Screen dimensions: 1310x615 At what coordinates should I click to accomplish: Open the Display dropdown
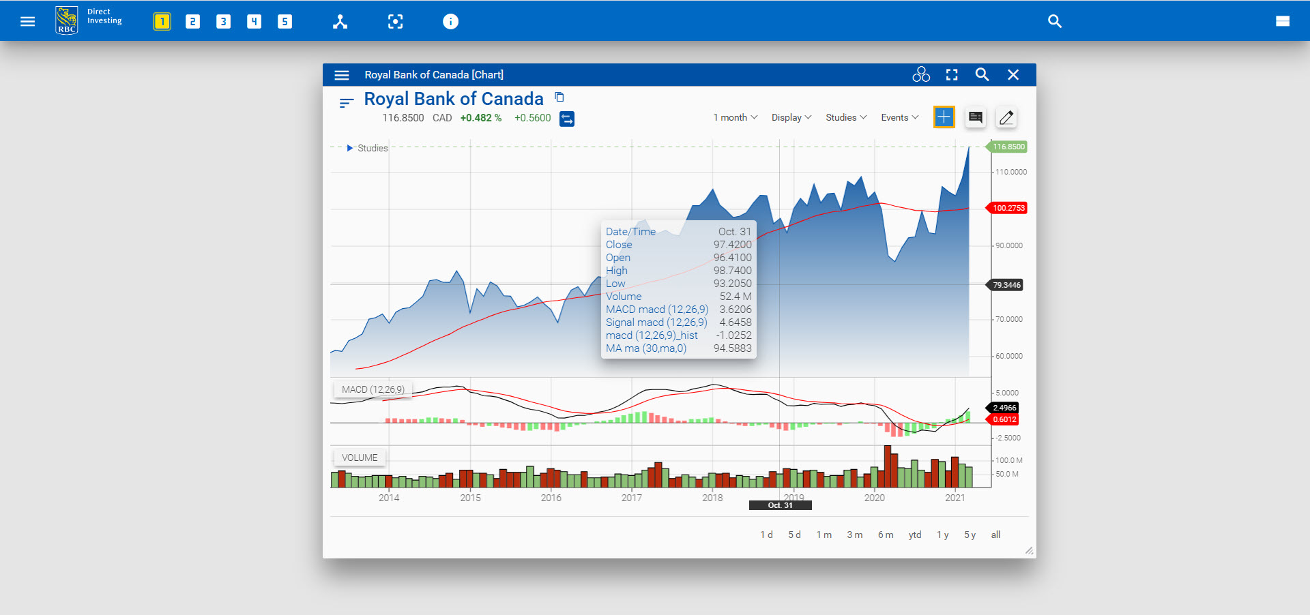[791, 117]
